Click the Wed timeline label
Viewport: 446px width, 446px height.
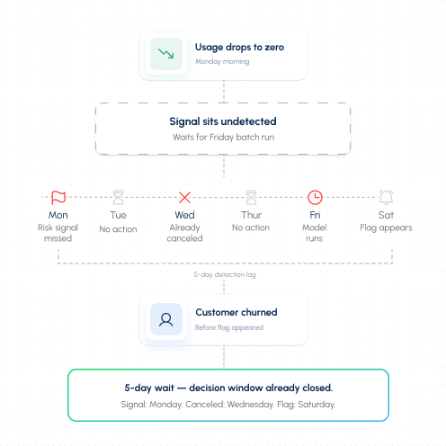[184, 215]
